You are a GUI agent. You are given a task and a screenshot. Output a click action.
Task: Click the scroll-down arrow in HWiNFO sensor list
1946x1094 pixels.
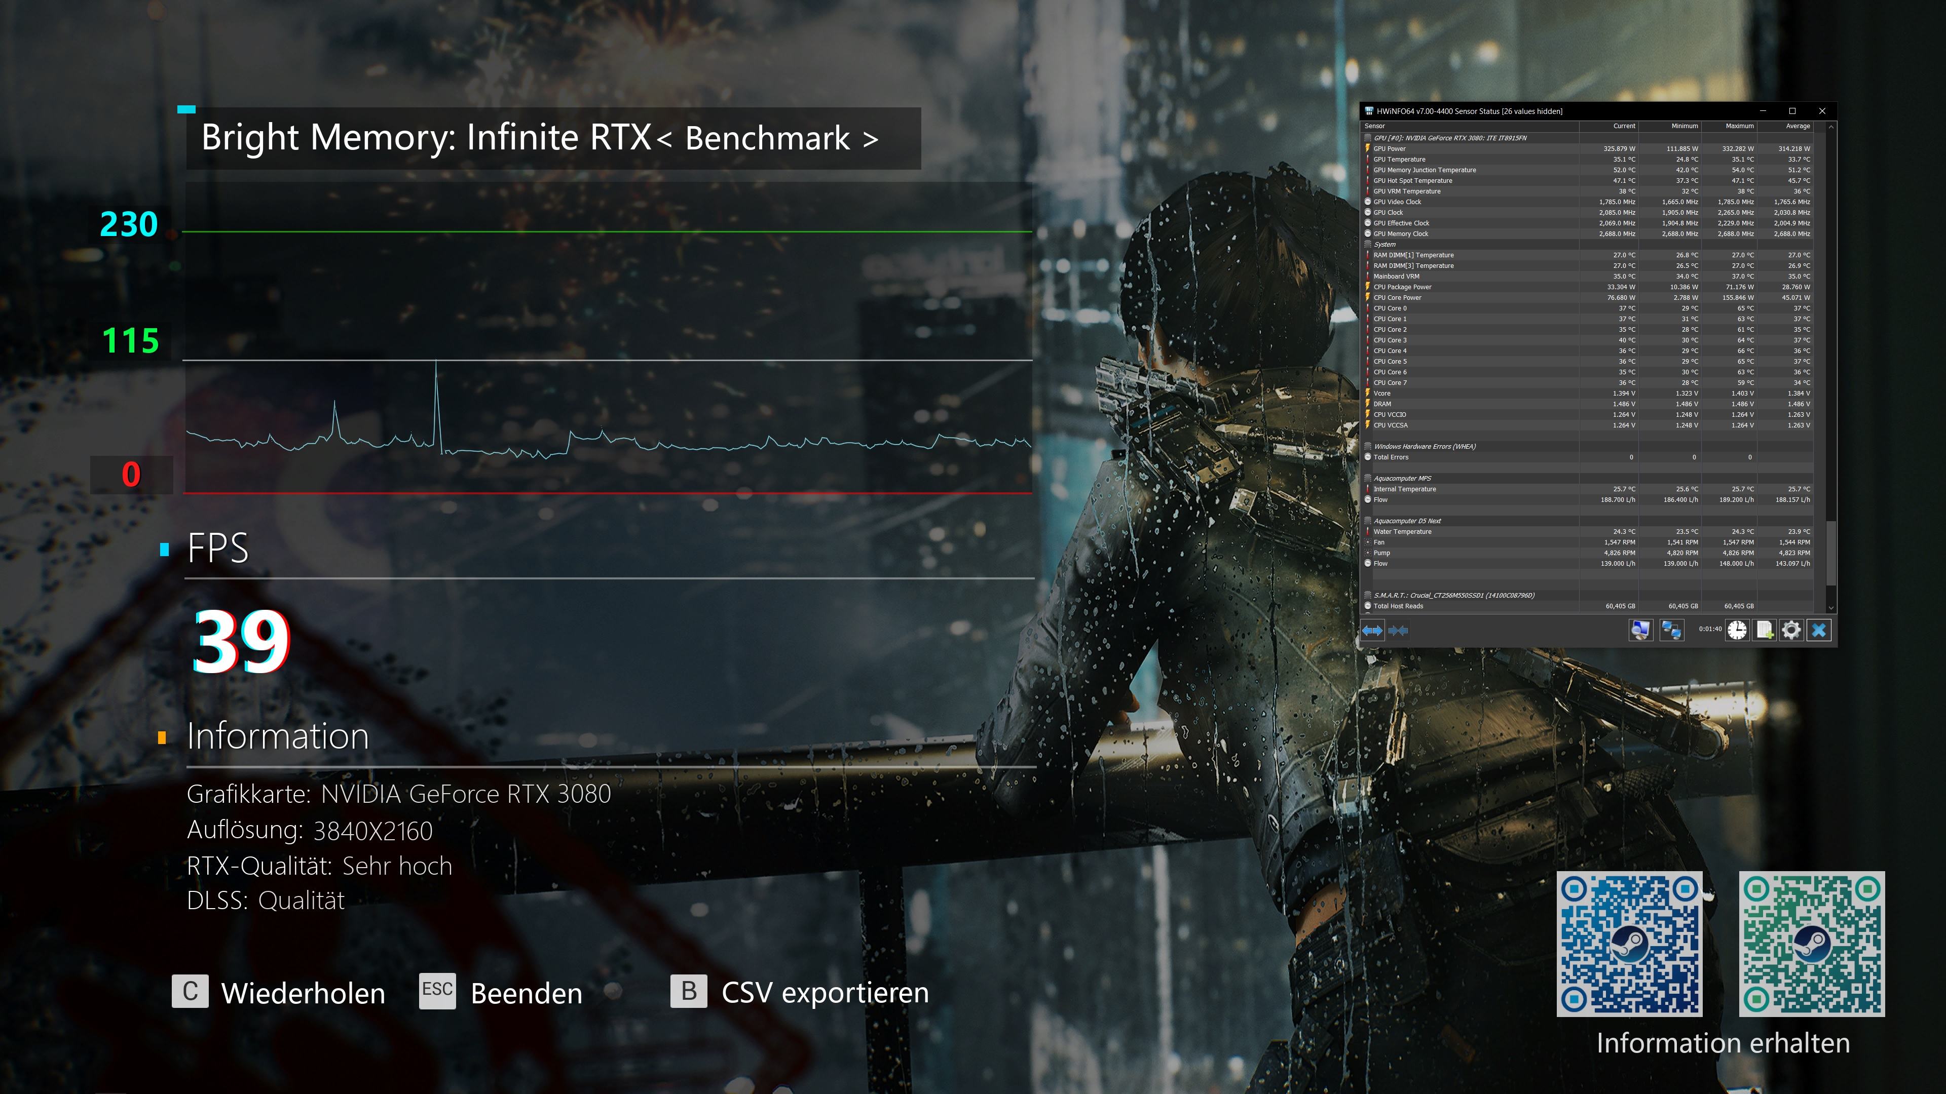click(x=1830, y=608)
